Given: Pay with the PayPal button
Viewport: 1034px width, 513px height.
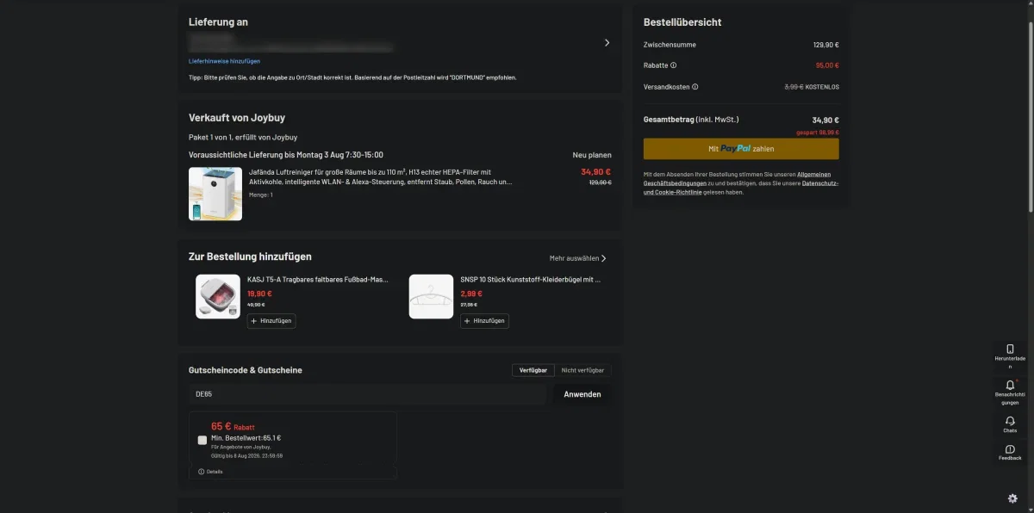Looking at the screenshot, I should click(741, 148).
